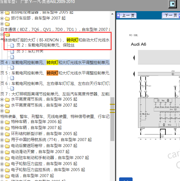Viewport: 180px width, 181px height.
Task: Expand the 特殊装备、警车 folder node
Action: [2, 111]
